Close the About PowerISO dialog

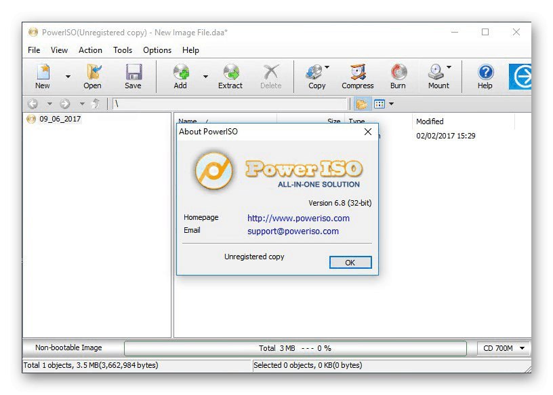tap(368, 132)
